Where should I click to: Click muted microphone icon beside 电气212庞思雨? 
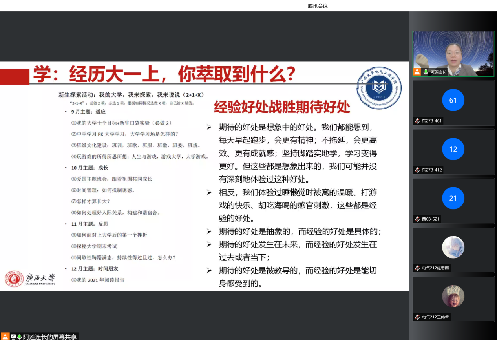pyautogui.click(x=417, y=268)
